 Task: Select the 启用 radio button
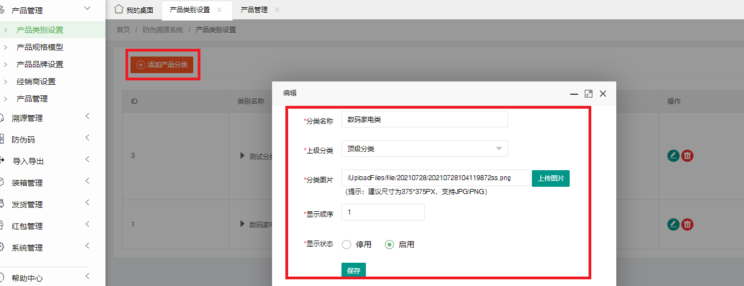pyautogui.click(x=389, y=244)
